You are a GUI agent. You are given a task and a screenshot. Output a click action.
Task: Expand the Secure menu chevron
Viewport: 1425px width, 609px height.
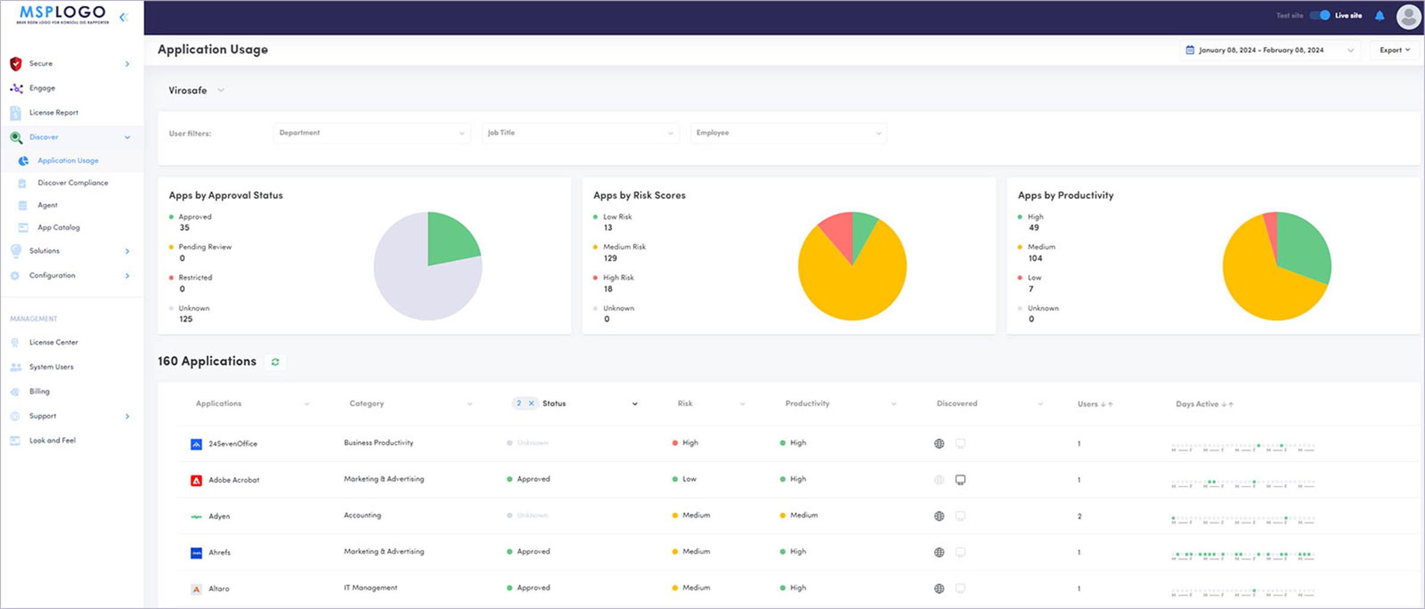[x=127, y=64]
